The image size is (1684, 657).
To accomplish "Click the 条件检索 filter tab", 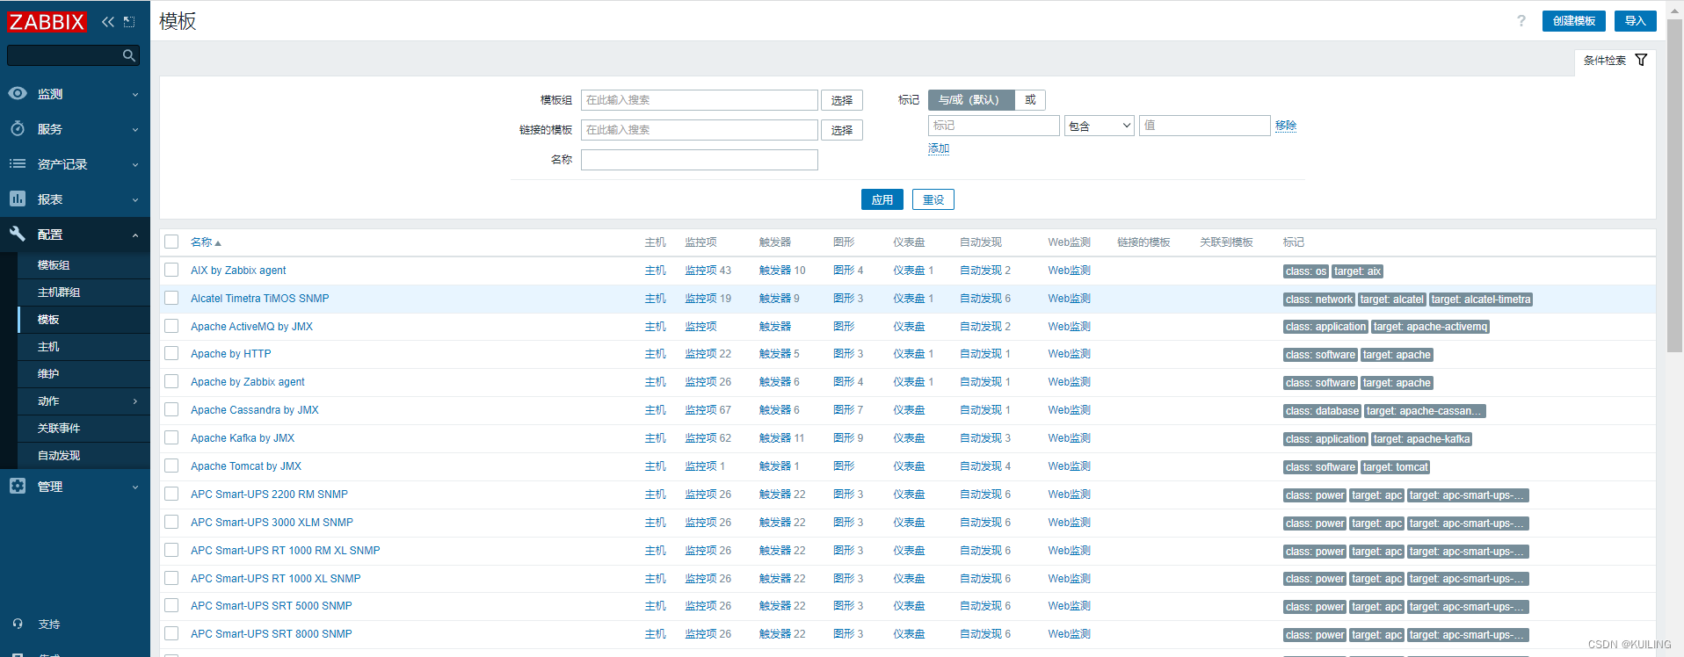I will tap(1615, 61).
